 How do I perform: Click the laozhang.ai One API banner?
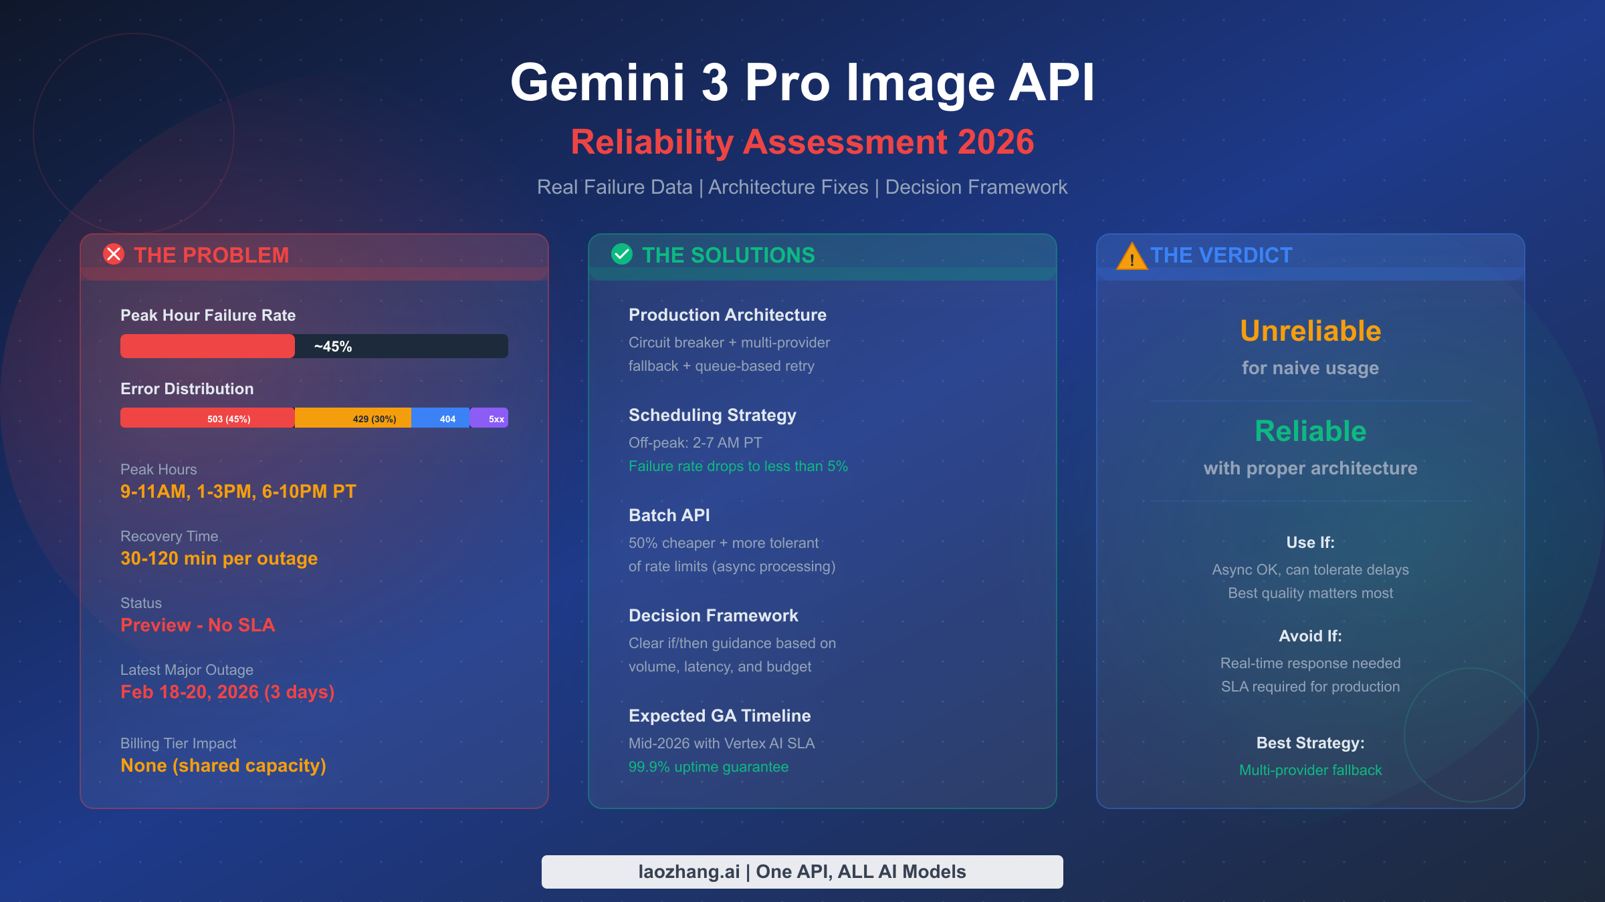tap(802, 871)
